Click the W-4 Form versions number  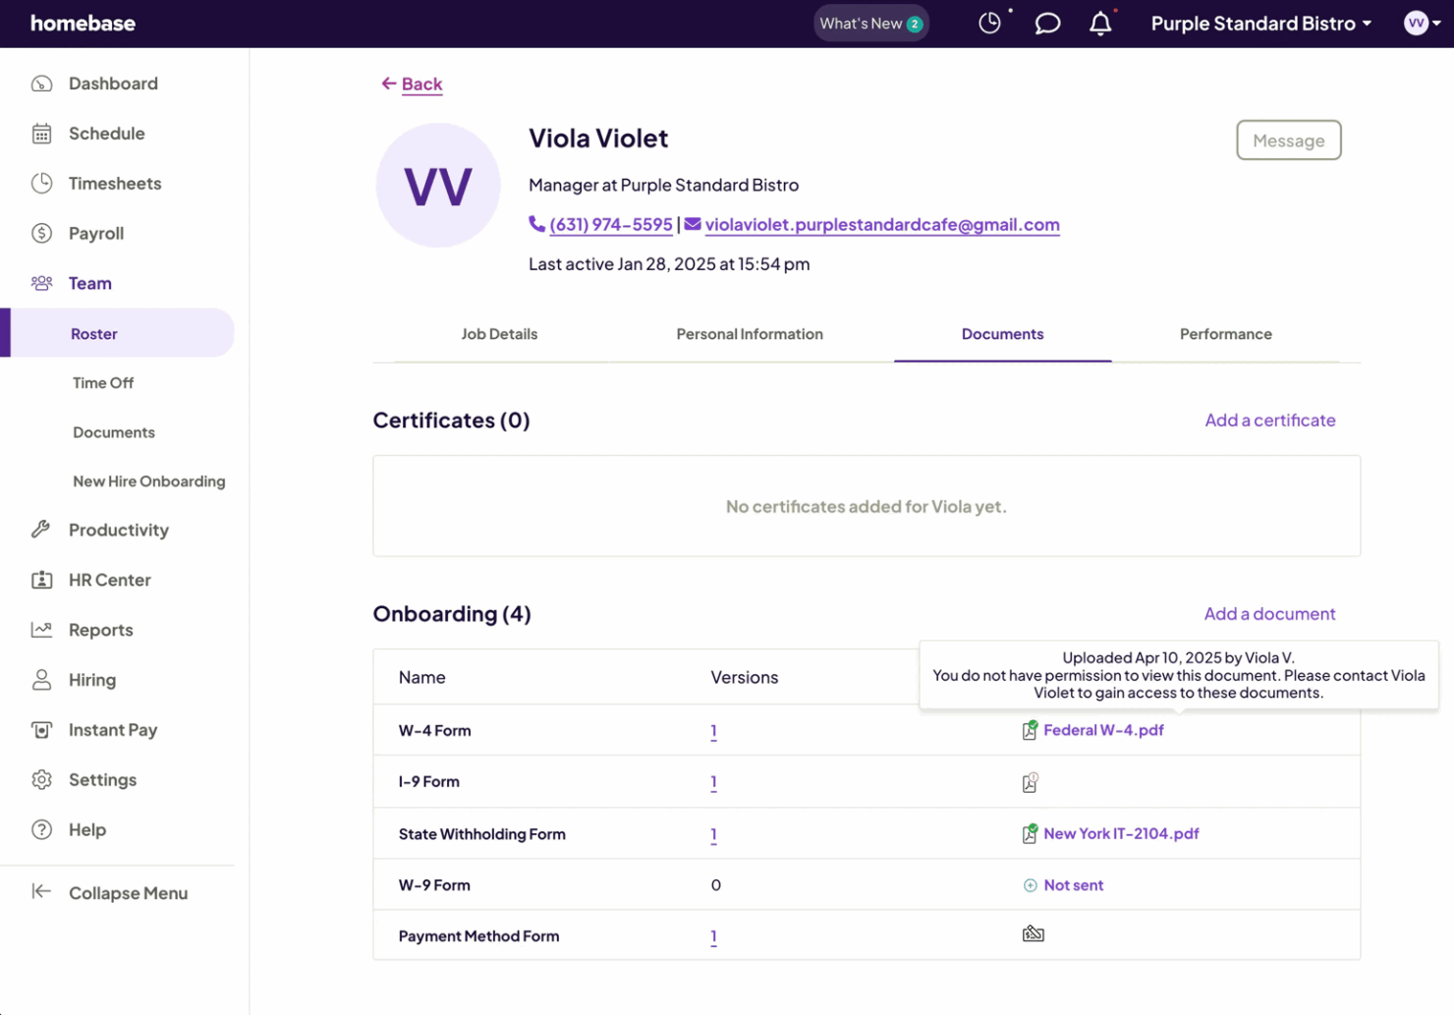click(x=714, y=731)
